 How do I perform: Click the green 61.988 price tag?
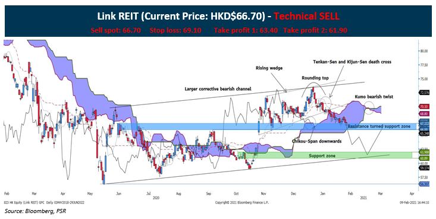pyautogui.click(x=424, y=152)
